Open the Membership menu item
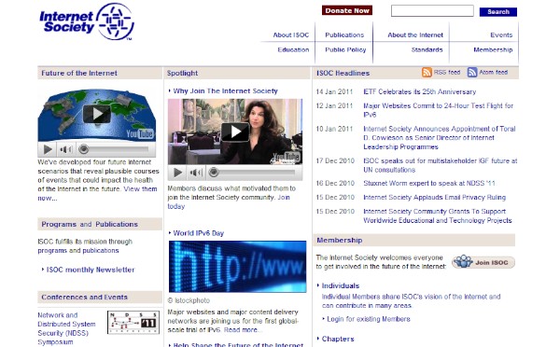This screenshot has width=560, height=347. coord(493,49)
